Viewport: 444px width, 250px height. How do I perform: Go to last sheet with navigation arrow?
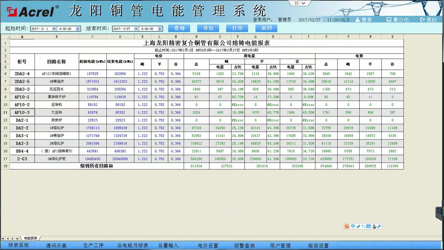click(17, 239)
